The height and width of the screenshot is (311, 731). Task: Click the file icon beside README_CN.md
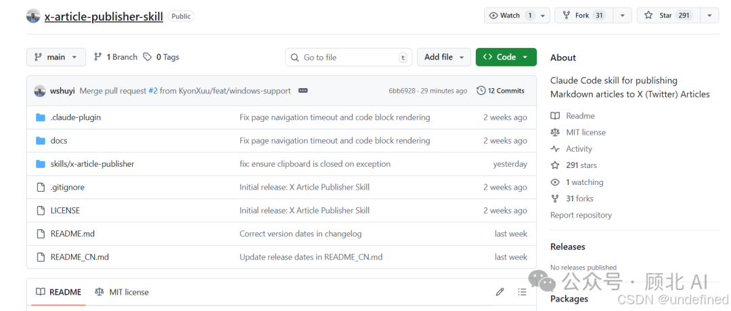click(41, 257)
